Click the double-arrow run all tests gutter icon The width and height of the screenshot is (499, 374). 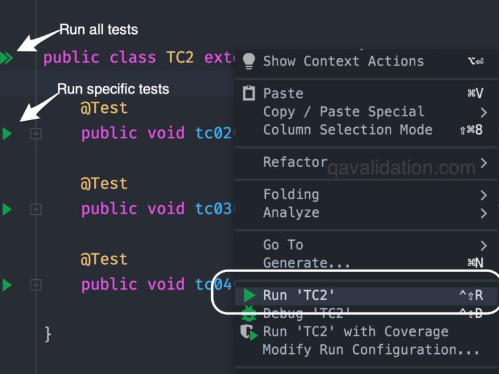pyautogui.click(x=6, y=58)
